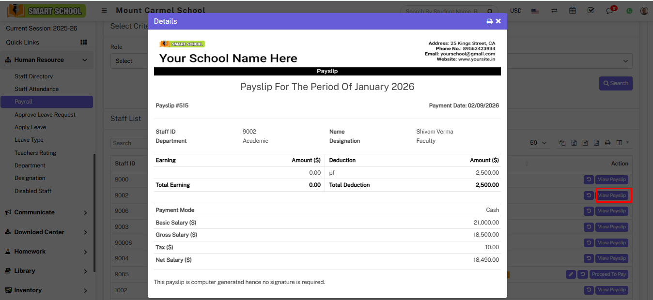
Task: Open the print icon in Details dialog
Action: click(489, 21)
